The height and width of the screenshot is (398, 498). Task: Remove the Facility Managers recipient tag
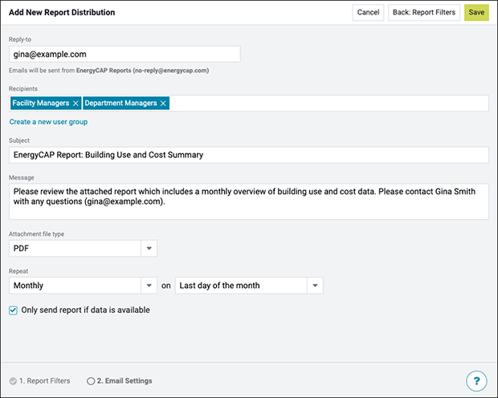click(76, 104)
